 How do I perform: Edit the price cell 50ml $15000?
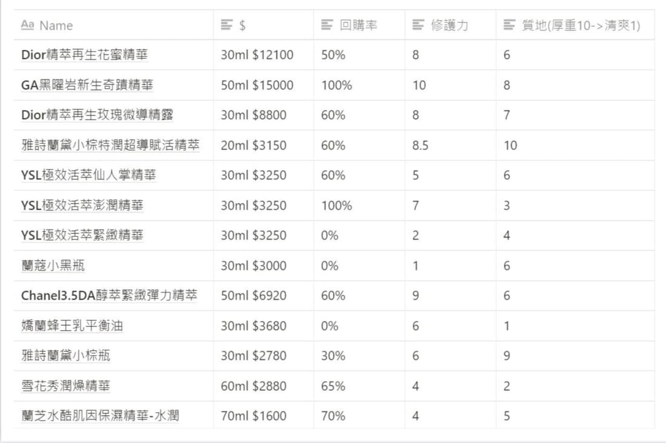(x=257, y=85)
